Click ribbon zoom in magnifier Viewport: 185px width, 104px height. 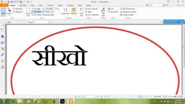click(58, 9)
